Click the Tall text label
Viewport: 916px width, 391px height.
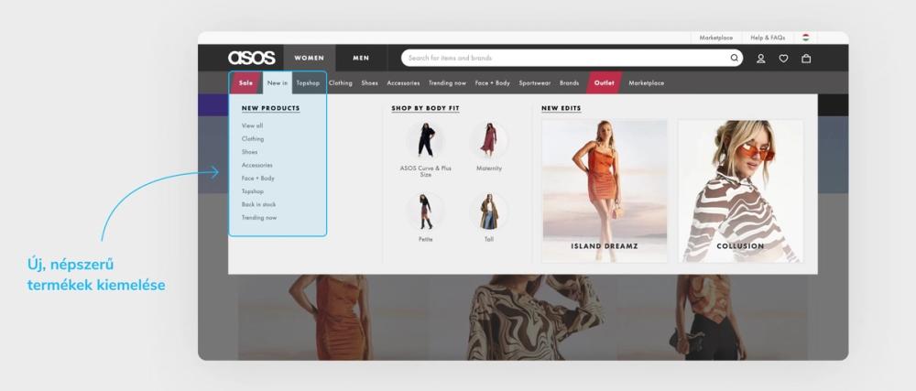click(489, 239)
